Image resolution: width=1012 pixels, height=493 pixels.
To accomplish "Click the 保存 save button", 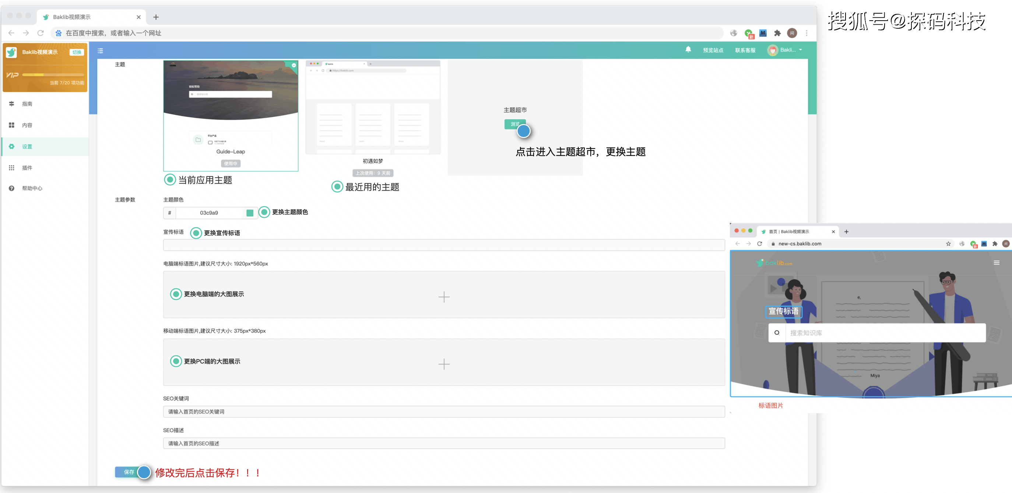I will (x=129, y=472).
